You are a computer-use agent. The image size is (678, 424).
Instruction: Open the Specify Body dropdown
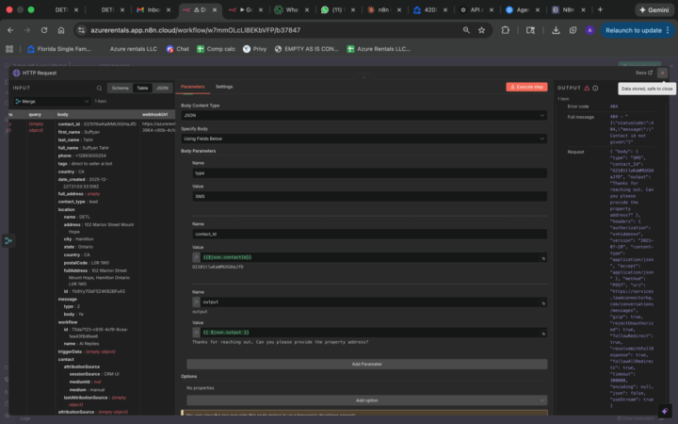pyautogui.click(x=363, y=139)
